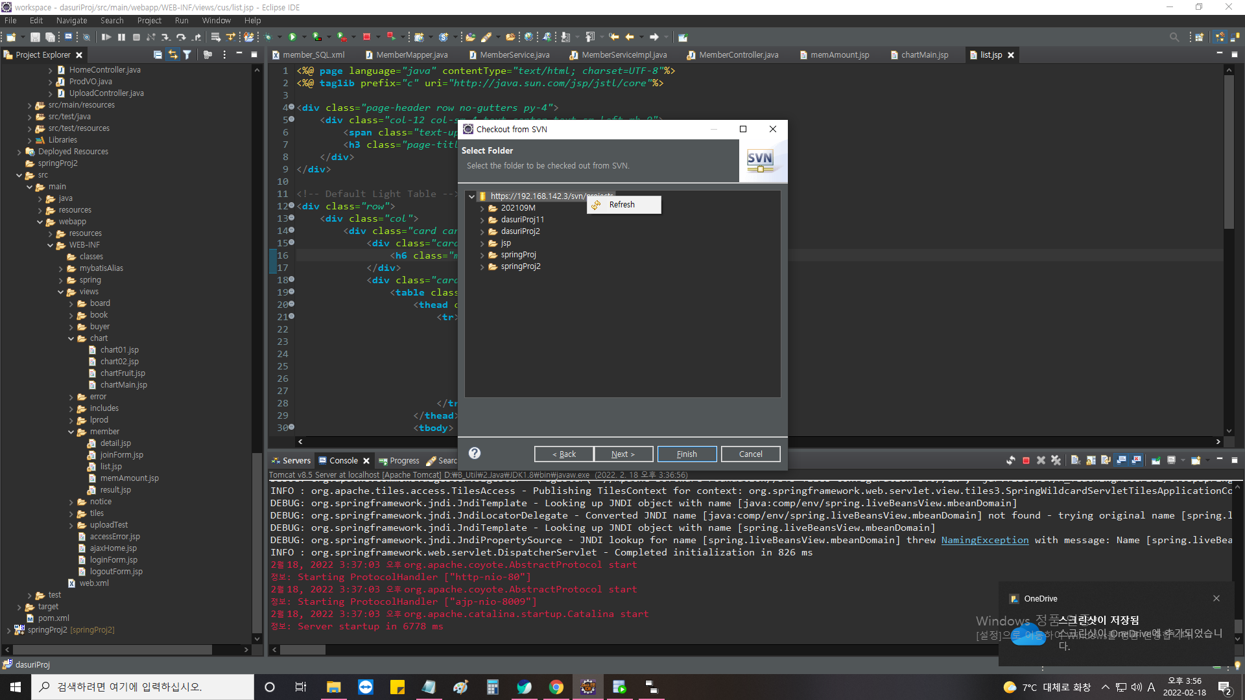
Task: Click the Save All toolbar icon
Action: click(x=50, y=37)
